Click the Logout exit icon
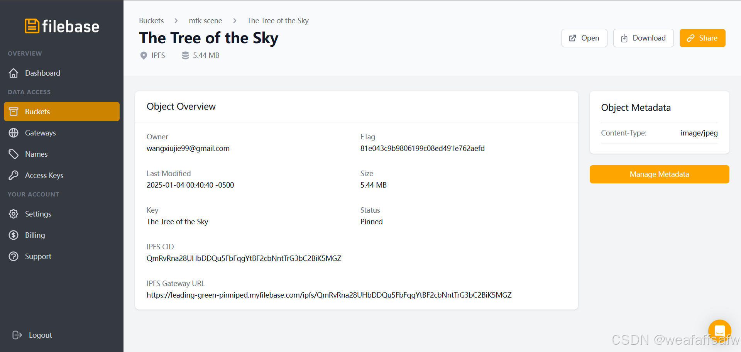 tap(17, 335)
